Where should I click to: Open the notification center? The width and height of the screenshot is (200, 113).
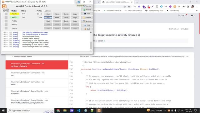click(x=195, y=110)
